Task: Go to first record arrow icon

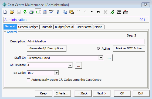Action: coord(78,12)
